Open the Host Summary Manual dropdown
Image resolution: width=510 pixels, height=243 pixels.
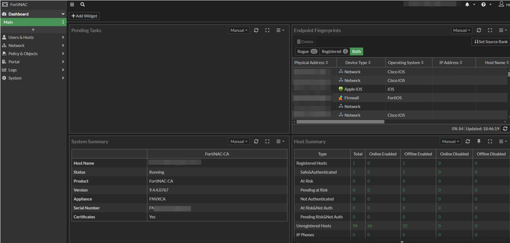[450, 142]
